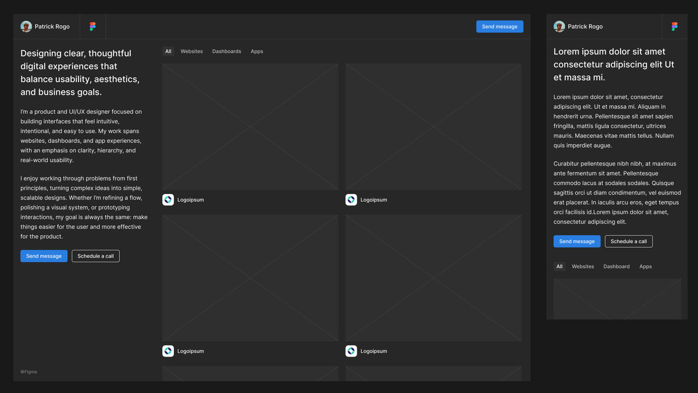Switch to Apps tab in desktop gallery

[x=257, y=52]
